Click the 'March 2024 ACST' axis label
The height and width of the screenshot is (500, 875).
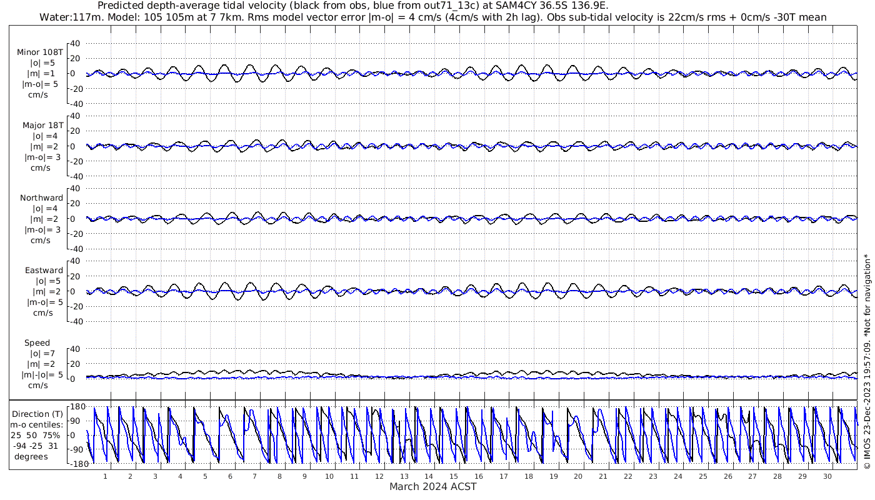pyautogui.click(x=433, y=486)
